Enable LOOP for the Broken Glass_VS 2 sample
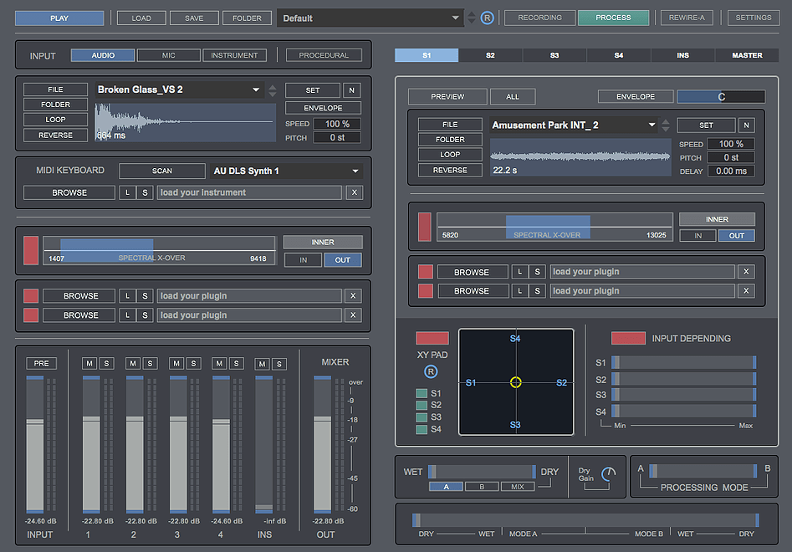This screenshot has height=552, width=792. [x=55, y=120]
